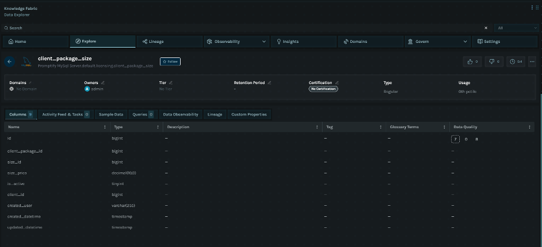Open the three-dot more options menu
This screenshot has height=247, width=542.
click(x=532, y=61)
